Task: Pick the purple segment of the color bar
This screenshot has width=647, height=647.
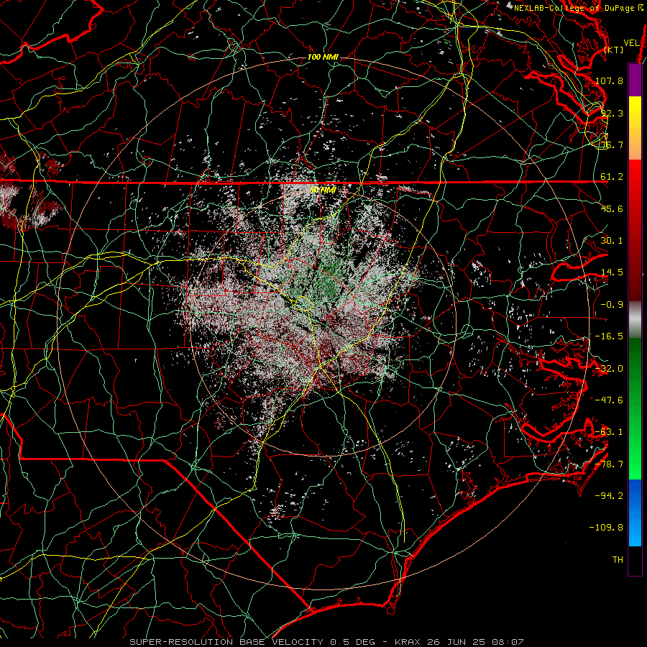Action: (635, 81)
